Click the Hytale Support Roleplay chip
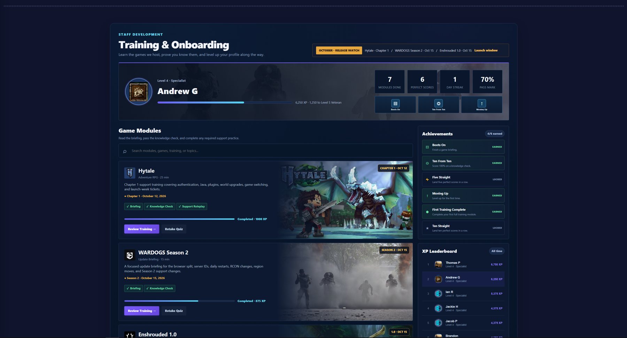The height and width of the screenshot is (338, 627). [192, 207]
